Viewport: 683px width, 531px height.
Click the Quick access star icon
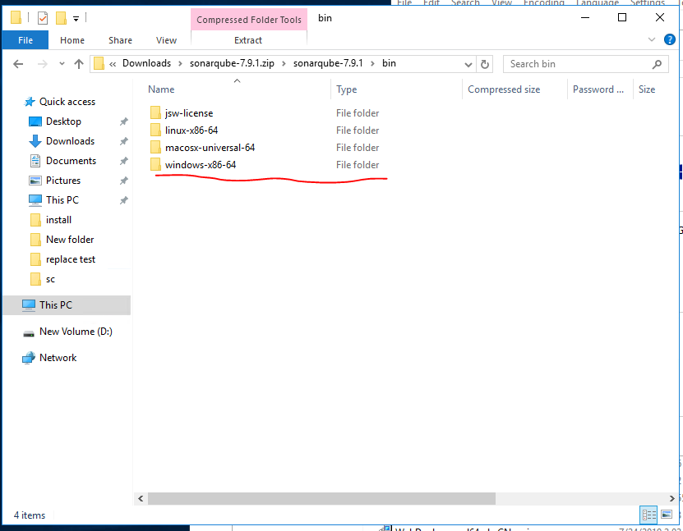pyautogui.click(x=30, y=102)
